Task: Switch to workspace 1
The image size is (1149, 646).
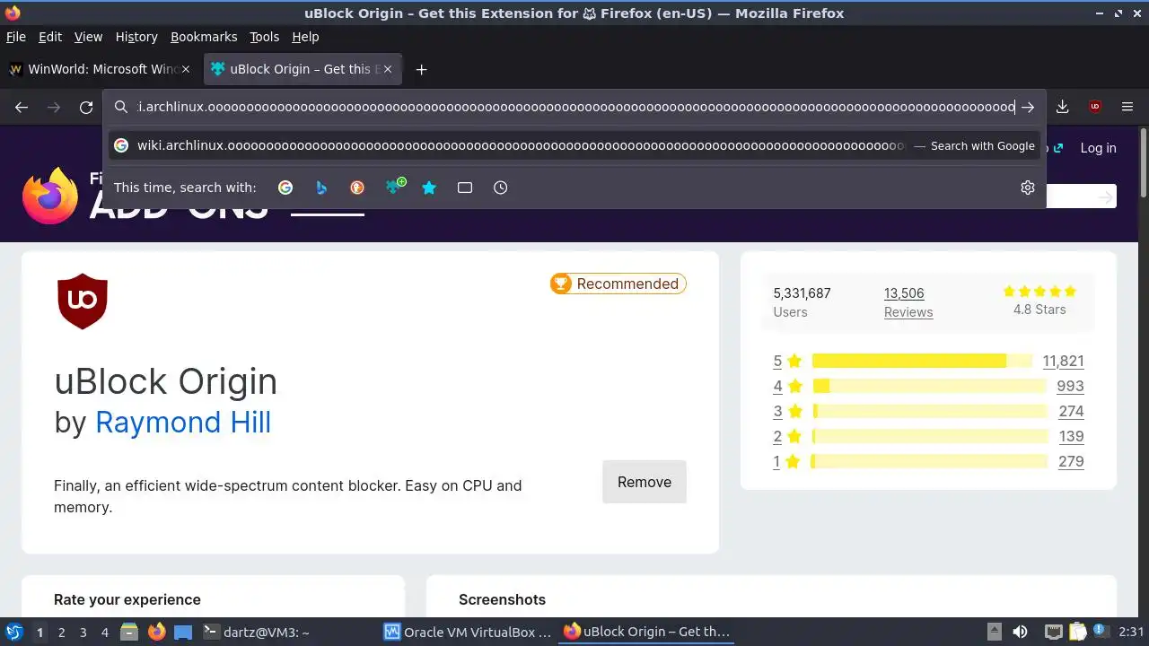Action: (x=39, y=632)
